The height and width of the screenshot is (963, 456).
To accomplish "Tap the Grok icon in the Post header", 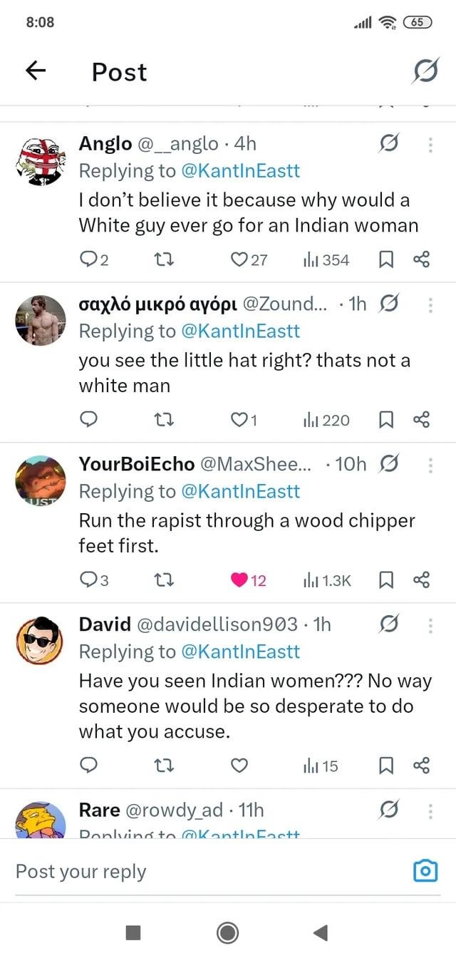I will (425, 71).
